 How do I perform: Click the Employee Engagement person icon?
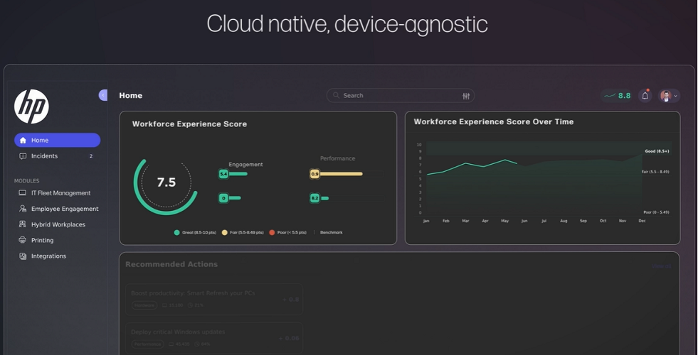[x=23, y=209]
